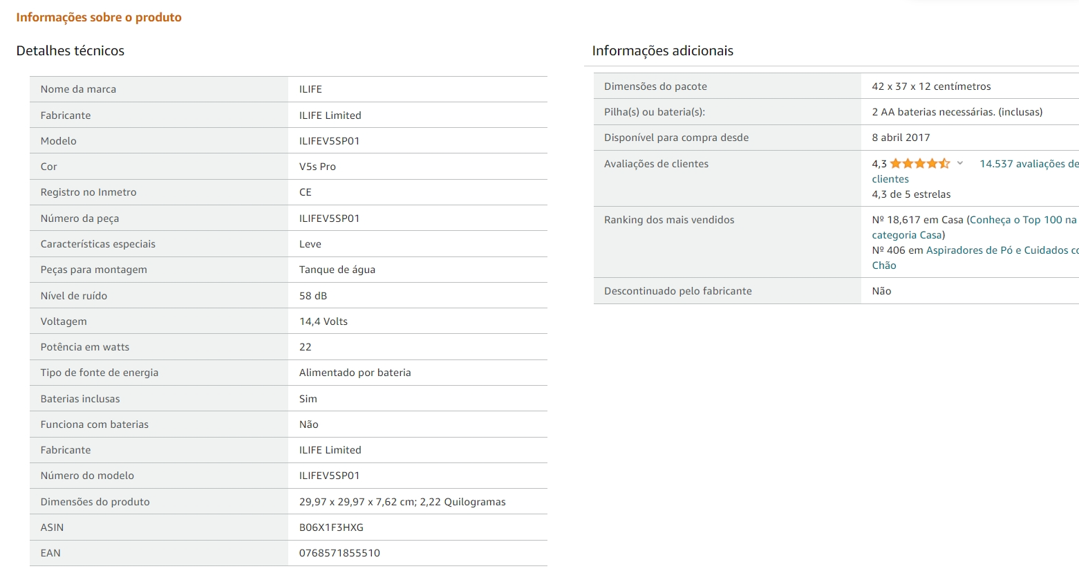
Task: Click the EAN label cell
Action: (x=159, y=553)
